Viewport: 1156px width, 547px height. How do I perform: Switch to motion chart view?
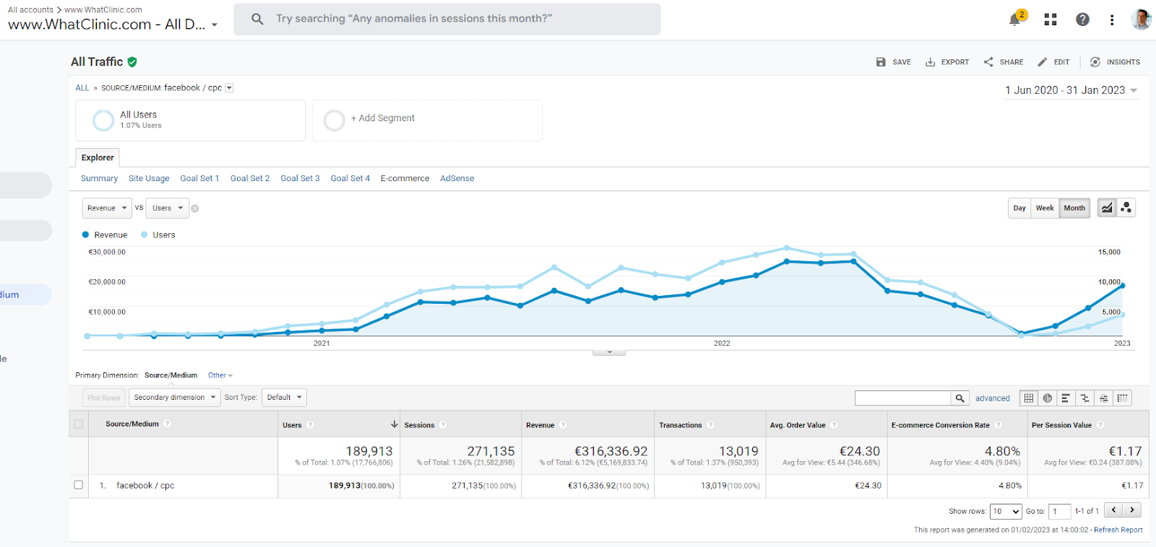point(1126,208)
